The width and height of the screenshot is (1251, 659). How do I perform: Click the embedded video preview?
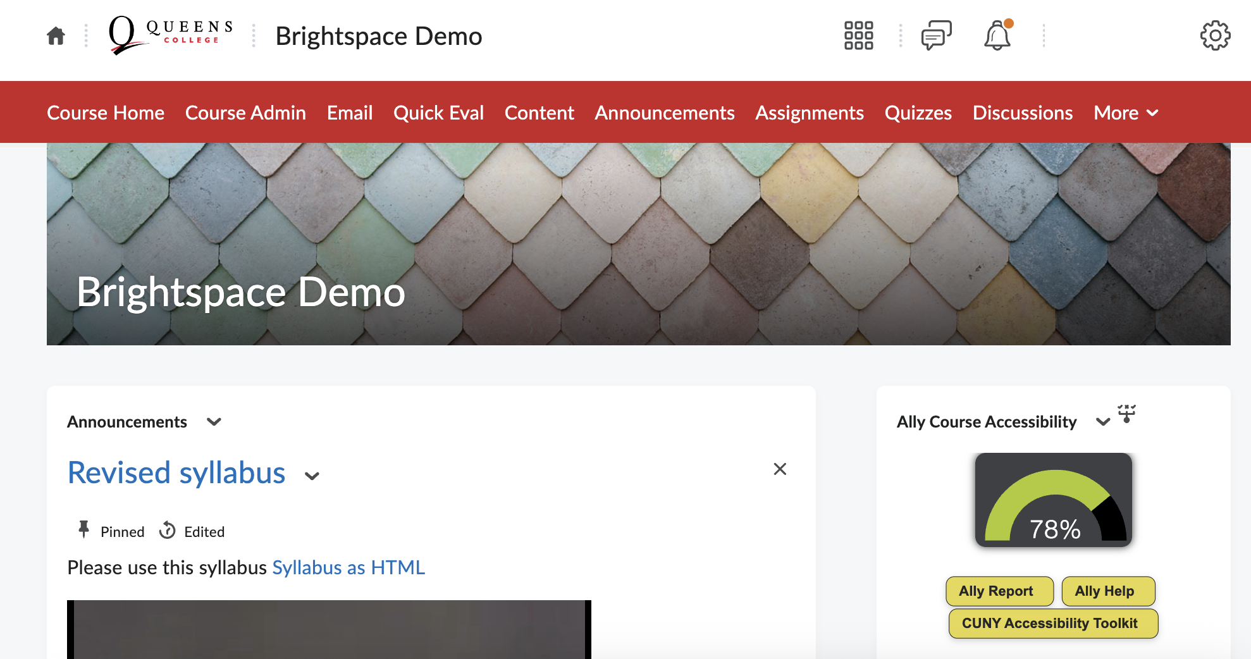point(329,629)
